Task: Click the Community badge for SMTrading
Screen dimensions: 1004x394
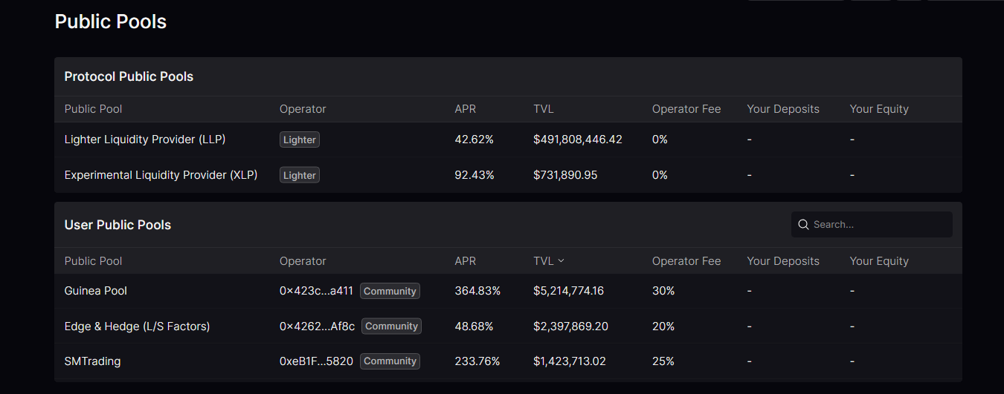Action: point(390,361)
